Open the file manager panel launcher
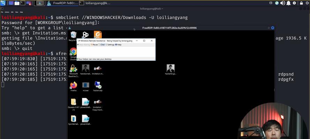Screen dimensions: 310x139 pyautogui.click(x=17, y=3)
